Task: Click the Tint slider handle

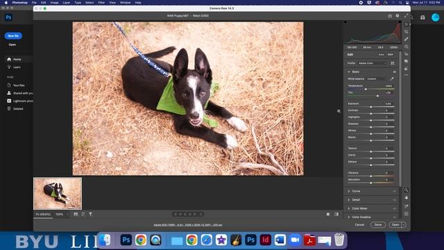Action: [377, 96]
